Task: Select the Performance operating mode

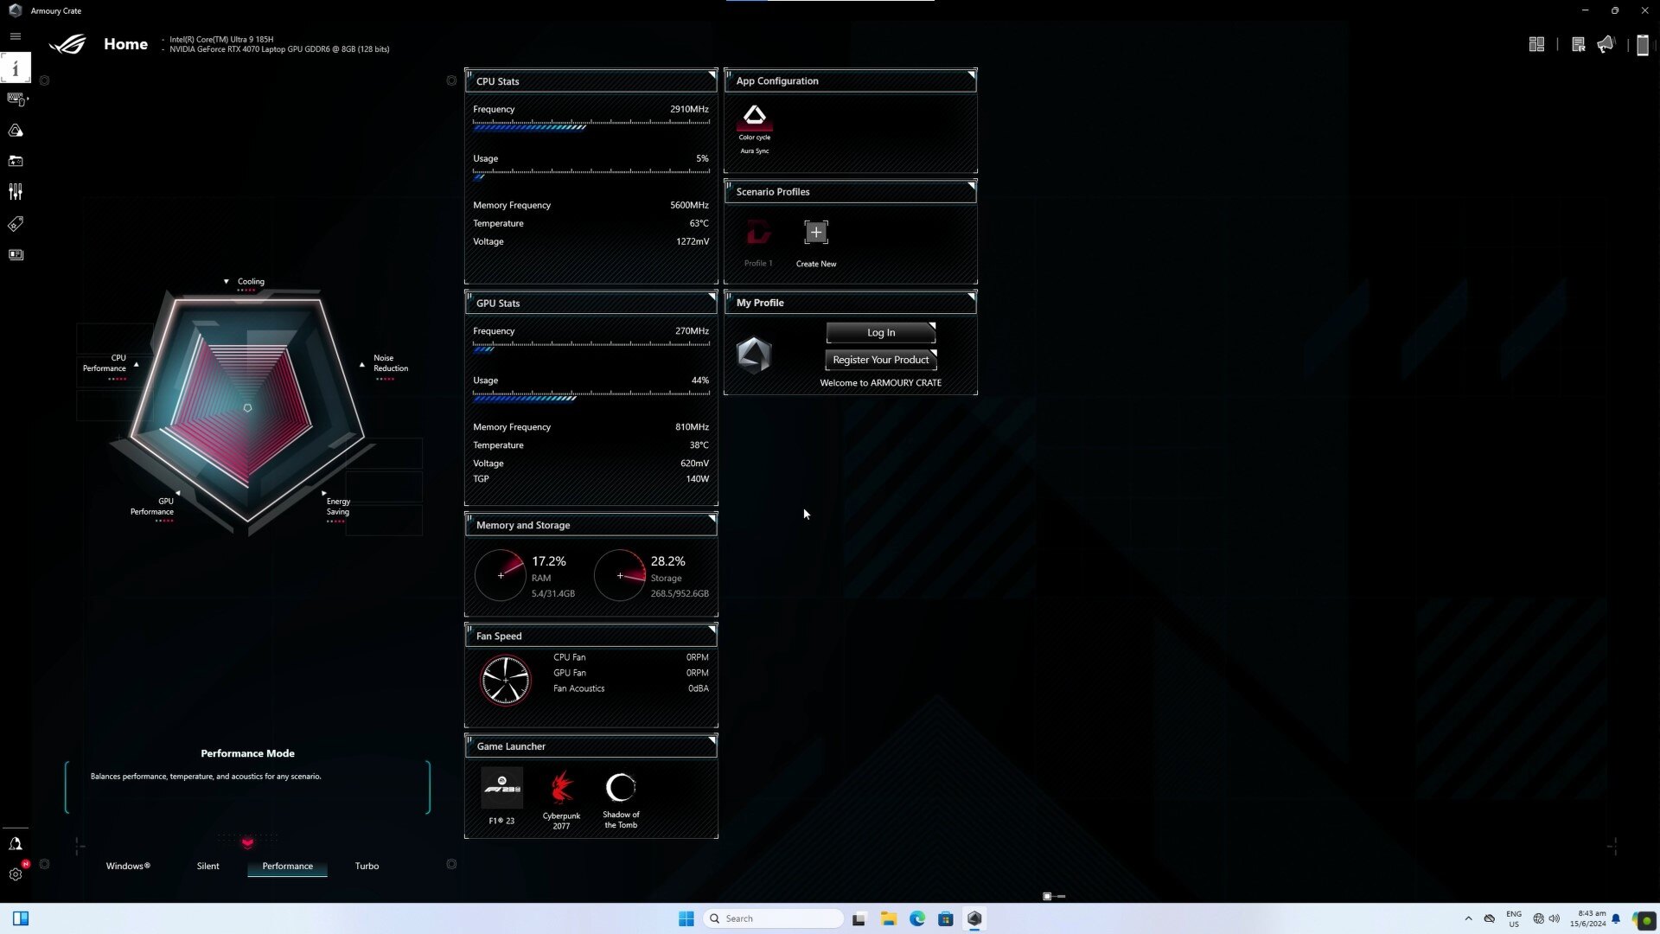Action: [x=288, y=866]
